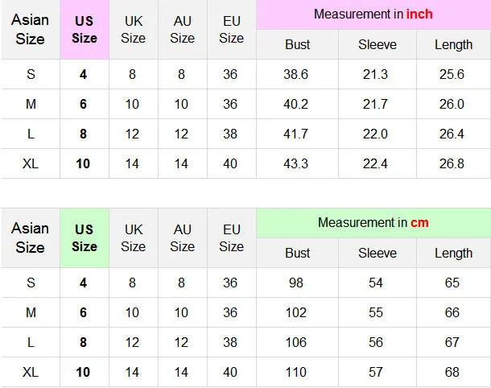Click the EU Size header in bottom table
Viewport: 491px width, 388px height.
click(232, 238)
